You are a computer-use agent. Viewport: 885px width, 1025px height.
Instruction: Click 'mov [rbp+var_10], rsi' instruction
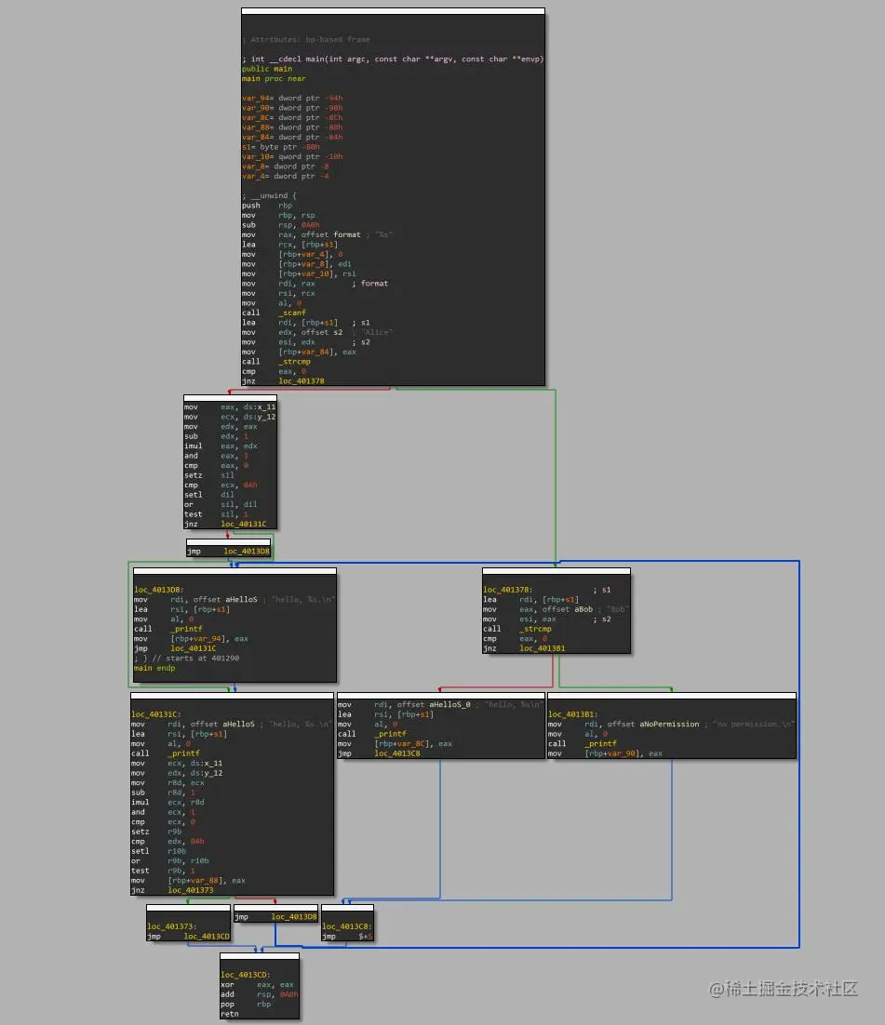299,273
